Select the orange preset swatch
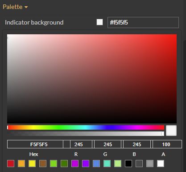This screenshot has height=172, width=186. pos(21,164)
